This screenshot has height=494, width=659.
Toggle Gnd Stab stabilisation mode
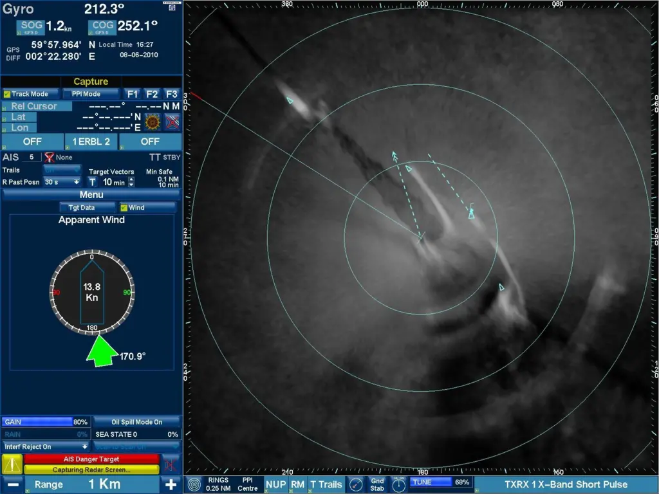(x=377, y=484)
